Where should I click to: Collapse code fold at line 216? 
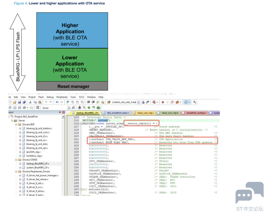81,123
